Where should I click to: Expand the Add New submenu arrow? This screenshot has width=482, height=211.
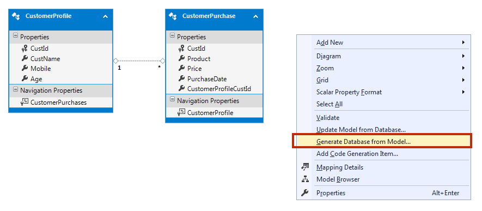coord(463,43)
